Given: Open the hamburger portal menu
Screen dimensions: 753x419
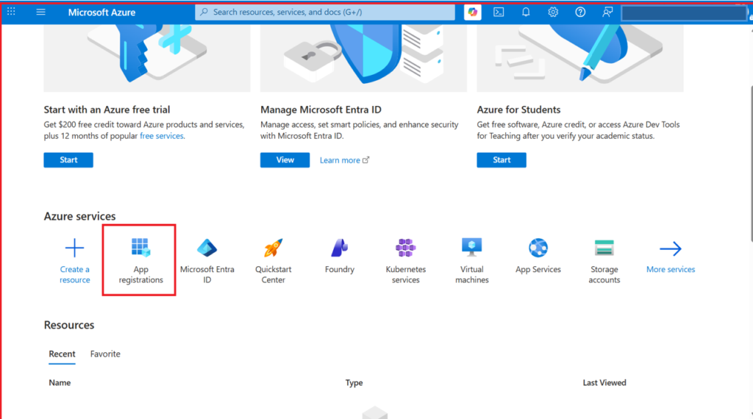Looking at the screenshot, I should pyautogui.click(x=41, y=12).
